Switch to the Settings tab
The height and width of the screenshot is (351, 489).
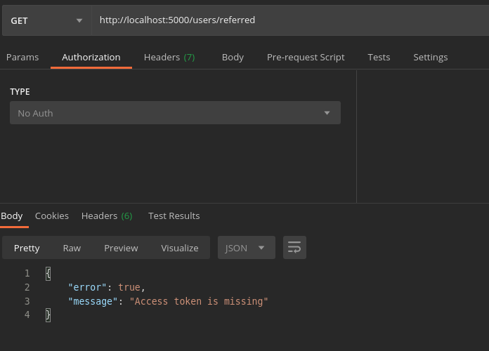click(430, 57)
